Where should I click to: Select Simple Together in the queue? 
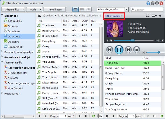[x=132, y=104]
